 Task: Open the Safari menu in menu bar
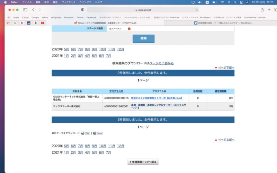pyautogui.click(x=15, y=2)
